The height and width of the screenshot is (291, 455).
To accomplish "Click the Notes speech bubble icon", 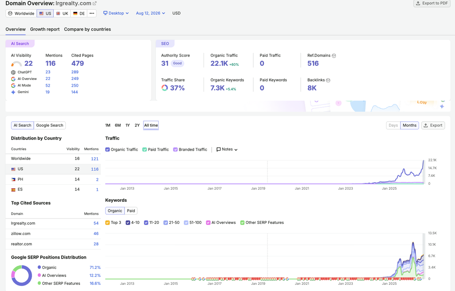I will click(x=219, y=149).
